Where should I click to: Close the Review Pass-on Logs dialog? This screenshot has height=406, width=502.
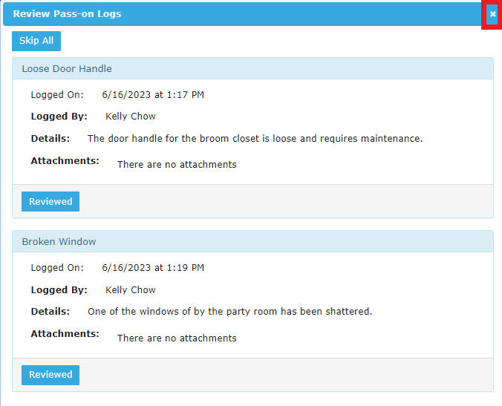(492, 14)
